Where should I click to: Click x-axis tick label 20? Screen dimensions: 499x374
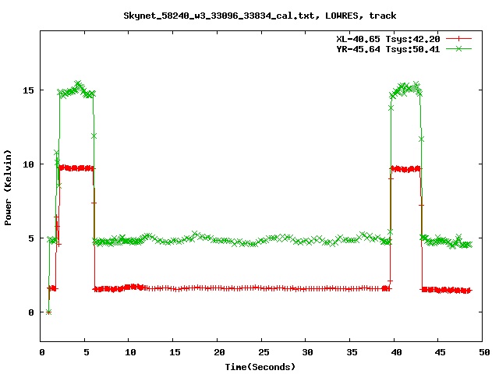[x=219, y=352]
